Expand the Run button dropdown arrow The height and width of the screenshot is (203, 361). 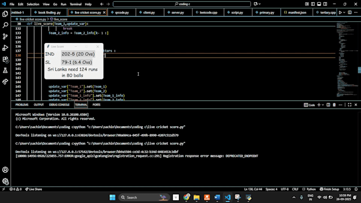click(344, 12)
